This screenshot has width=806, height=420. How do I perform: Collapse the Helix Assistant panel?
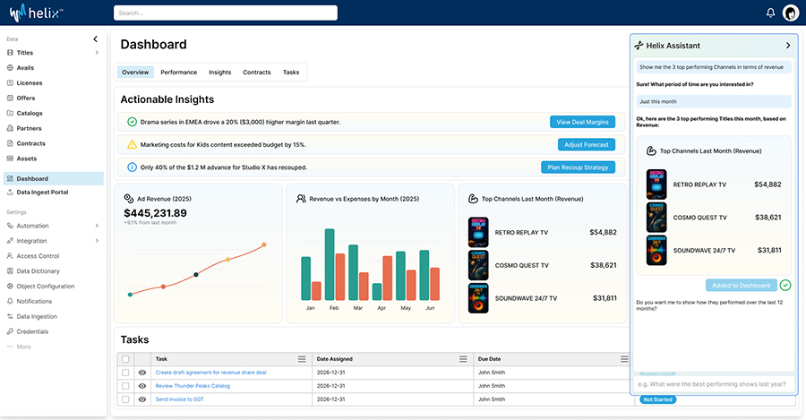pos(788,46)
